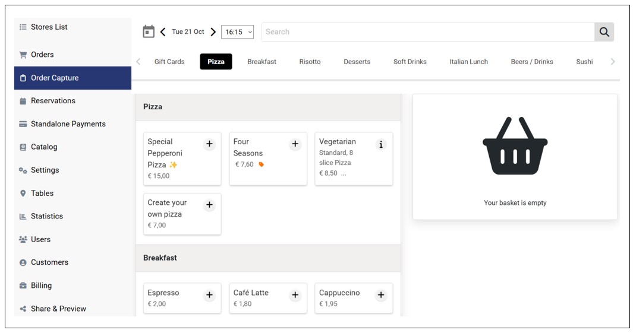
Task: Click the magnifying glass search button
Action: pyautogui.click(x=604, y=32)
